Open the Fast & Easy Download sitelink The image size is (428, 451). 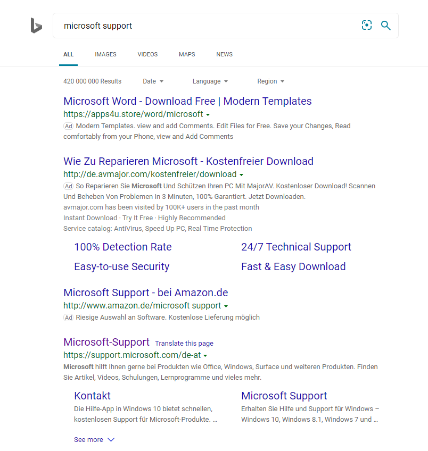click(x=293, y=266)
